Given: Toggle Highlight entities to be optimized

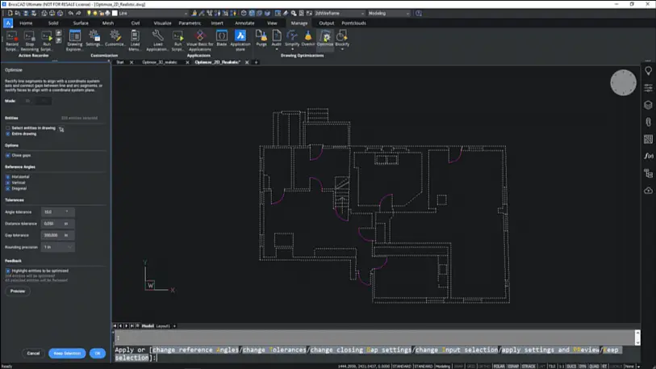Looking at the screenshot, I should coord(8,271).
